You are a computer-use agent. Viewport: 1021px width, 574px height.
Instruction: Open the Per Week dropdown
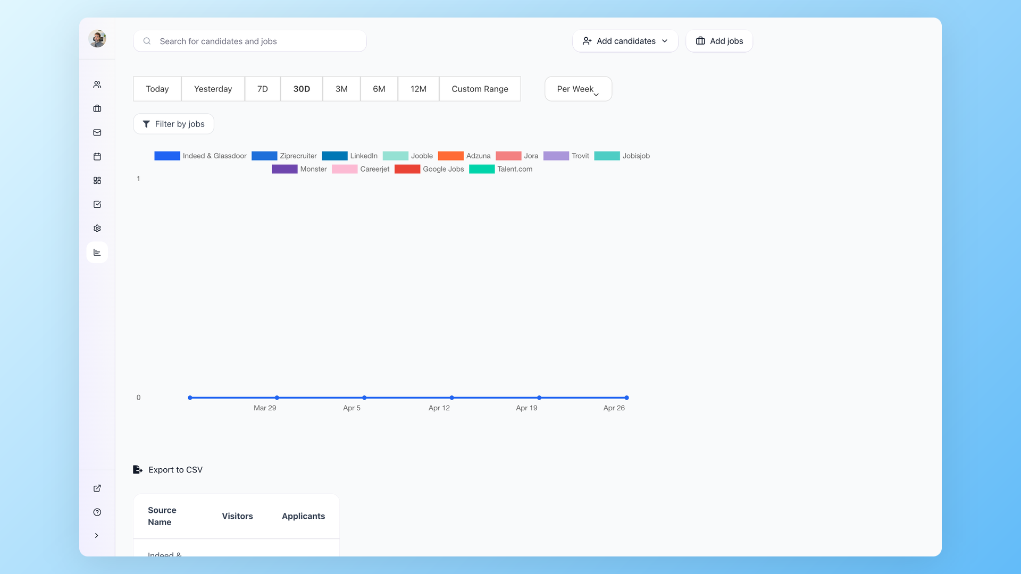coord(578,89)
